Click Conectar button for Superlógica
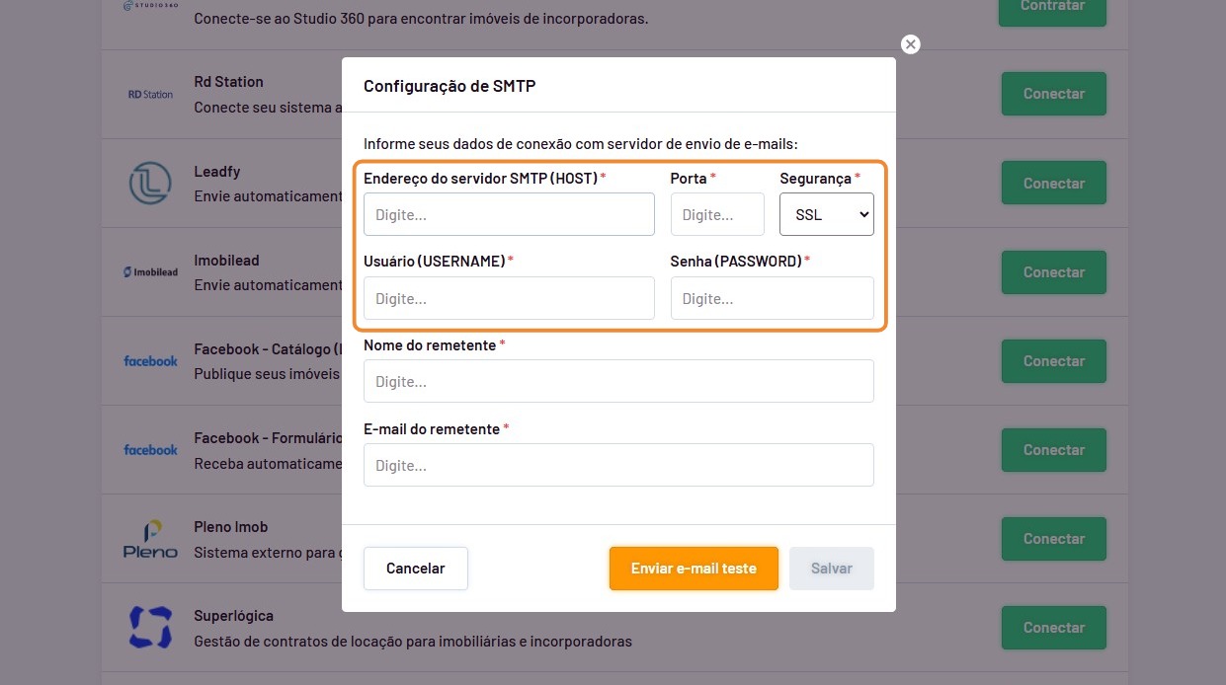The height and width of the screenshot is (685, 1226). [1053, 628]
